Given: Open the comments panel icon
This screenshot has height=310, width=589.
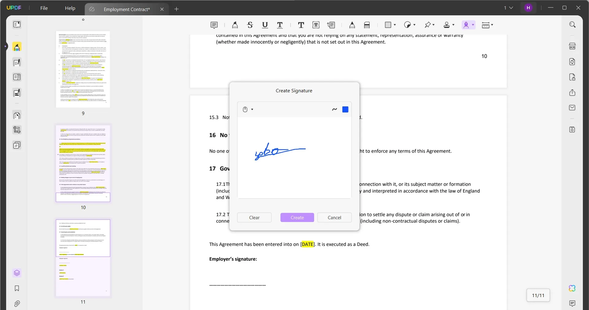Looking at the screenshot, I should (572, 304).
